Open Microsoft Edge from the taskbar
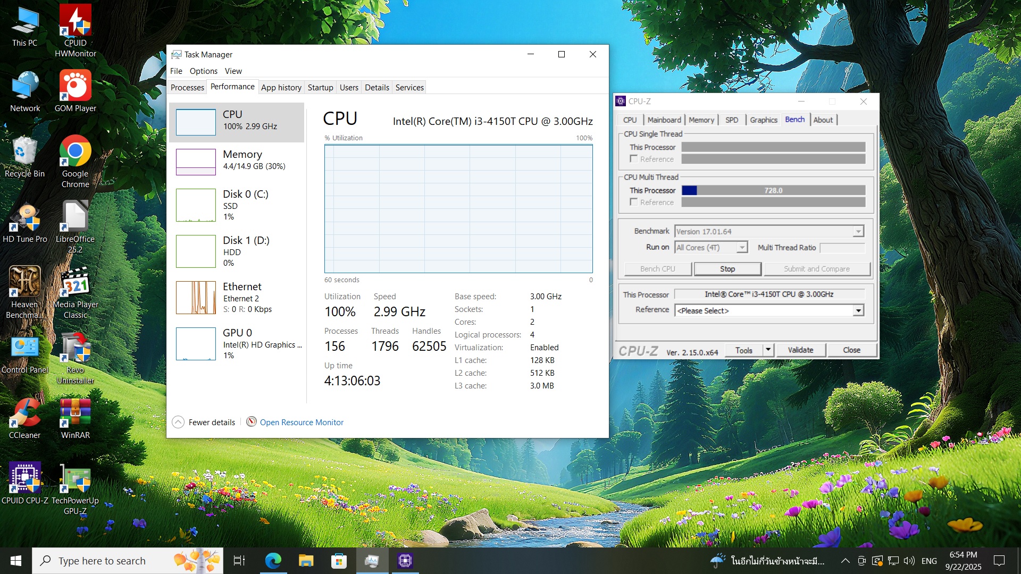Screen dimensions: 1021x574 (273, 560)
